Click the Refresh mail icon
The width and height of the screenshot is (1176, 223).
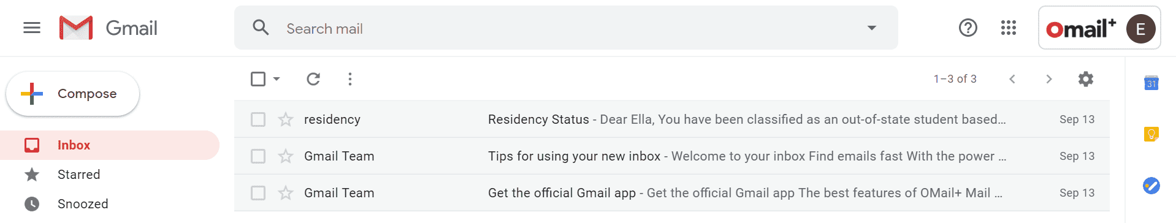click(x=313, y=79)
